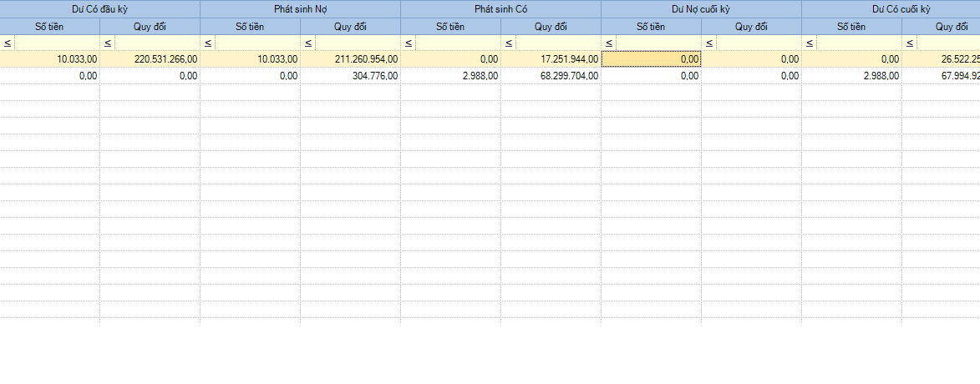
Task: Sort by Số tiền under Dư Có cuối kỳ
Action: click(x=852, y=26)
